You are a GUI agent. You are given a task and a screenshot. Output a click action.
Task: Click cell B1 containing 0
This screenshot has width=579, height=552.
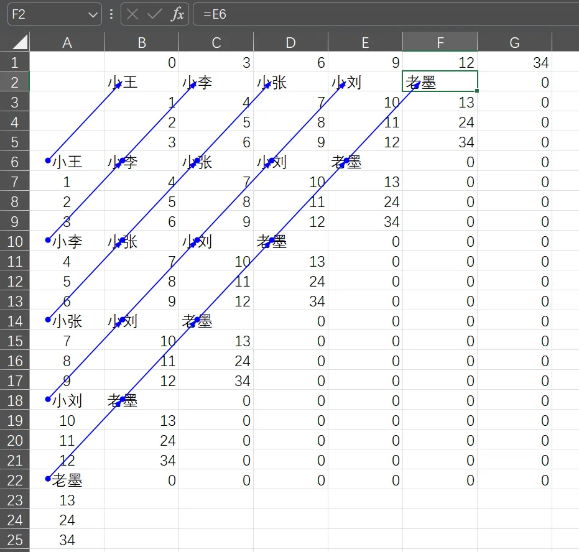click(141, 62)
